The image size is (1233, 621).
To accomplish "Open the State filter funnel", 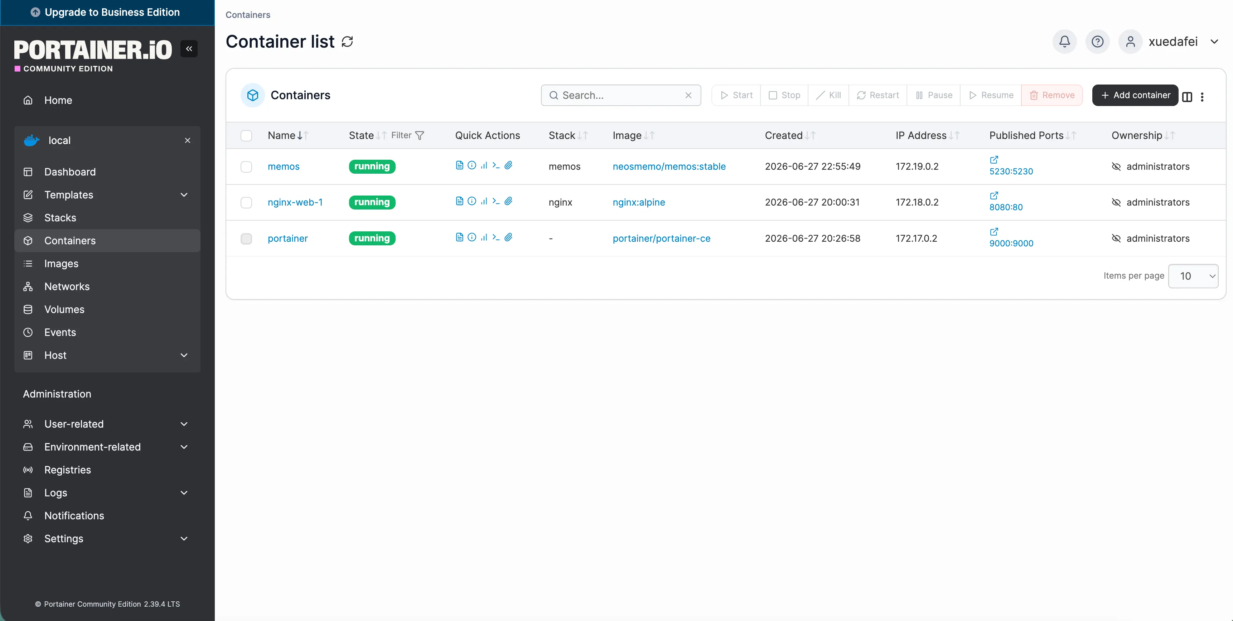I will [420, 135].
